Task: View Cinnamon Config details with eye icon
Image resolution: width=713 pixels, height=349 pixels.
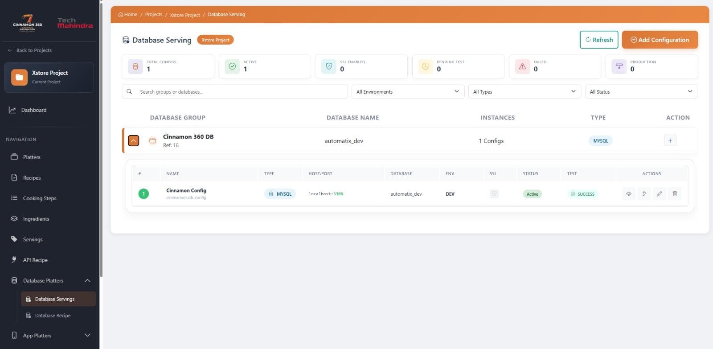Action: coord(629,194)
